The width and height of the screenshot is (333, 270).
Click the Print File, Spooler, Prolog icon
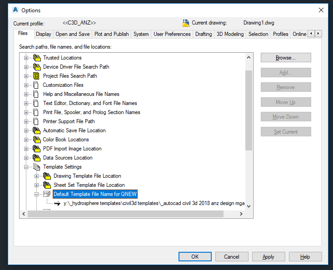pyautogui.click(x=36, y=112)
